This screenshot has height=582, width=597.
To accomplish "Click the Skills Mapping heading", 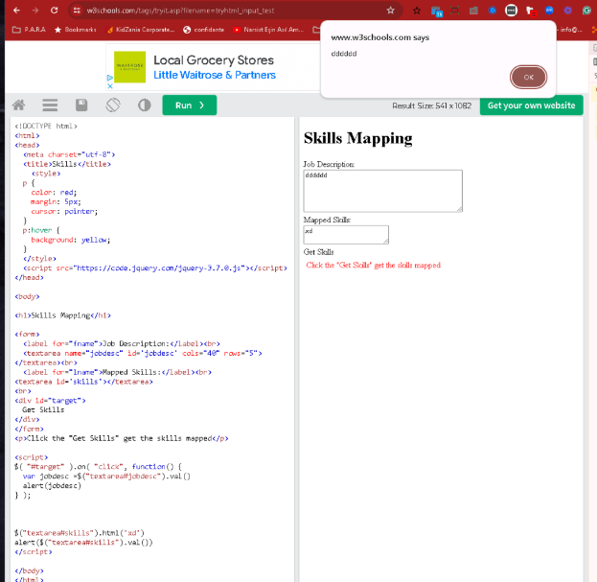I will [x=357, y=138].
